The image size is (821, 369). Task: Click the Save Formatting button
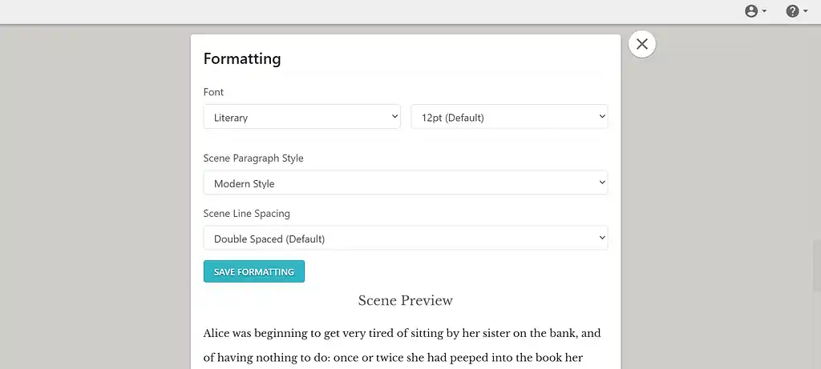point(254,271)
